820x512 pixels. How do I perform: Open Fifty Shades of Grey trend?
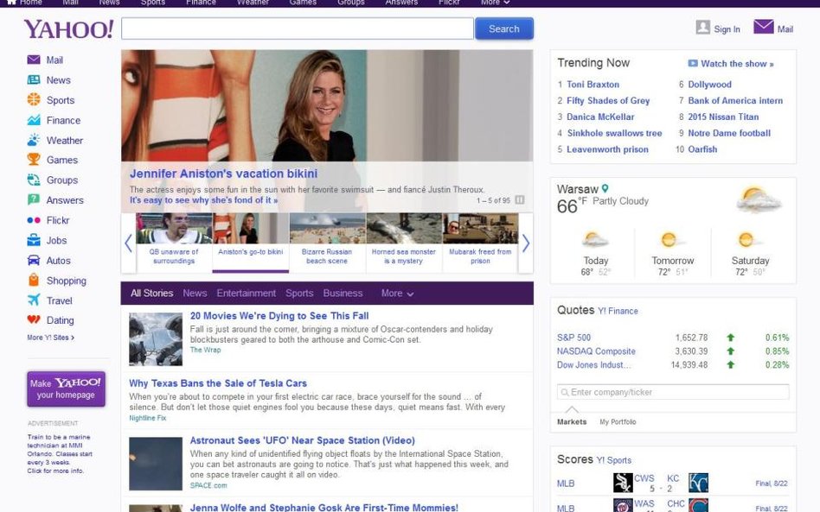point(608,101)
